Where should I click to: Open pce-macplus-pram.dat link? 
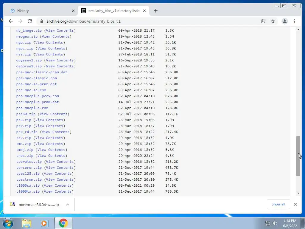[38, 102]
